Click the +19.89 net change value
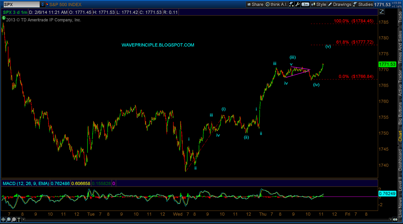The height and width of the screenshot is (224, 403). point(397,3)
